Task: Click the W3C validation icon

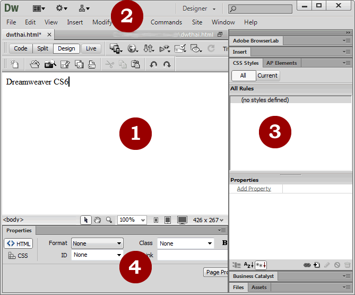Action: point(164,48)
